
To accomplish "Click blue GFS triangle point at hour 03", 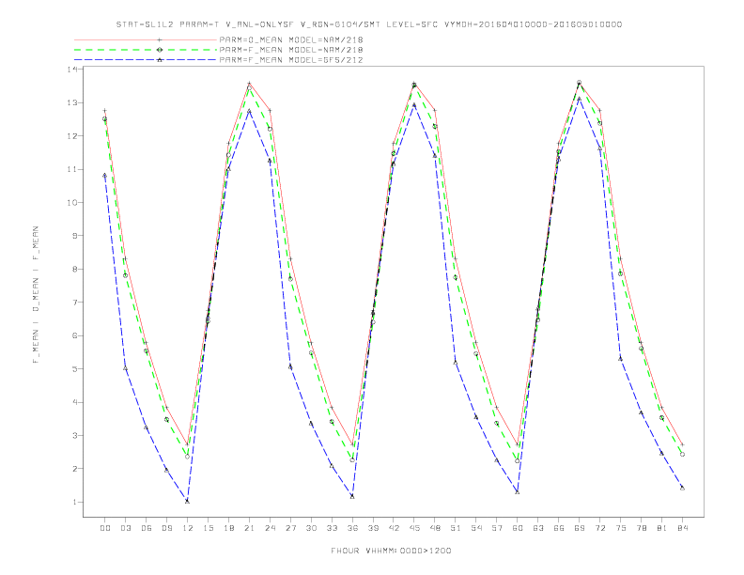I will [125, 368].
